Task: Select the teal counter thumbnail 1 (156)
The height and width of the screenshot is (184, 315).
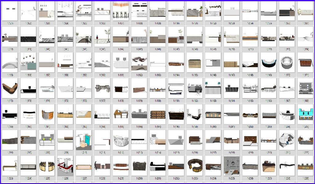Action: (x=28, y=63)
